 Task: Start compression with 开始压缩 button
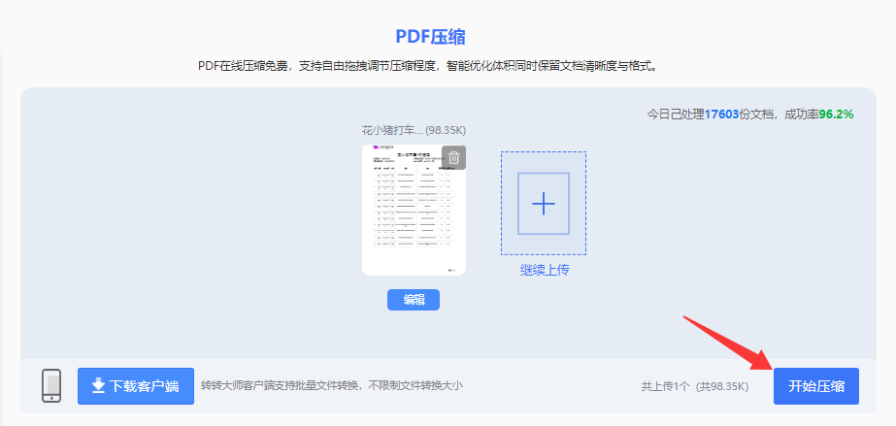coord(816,386)
